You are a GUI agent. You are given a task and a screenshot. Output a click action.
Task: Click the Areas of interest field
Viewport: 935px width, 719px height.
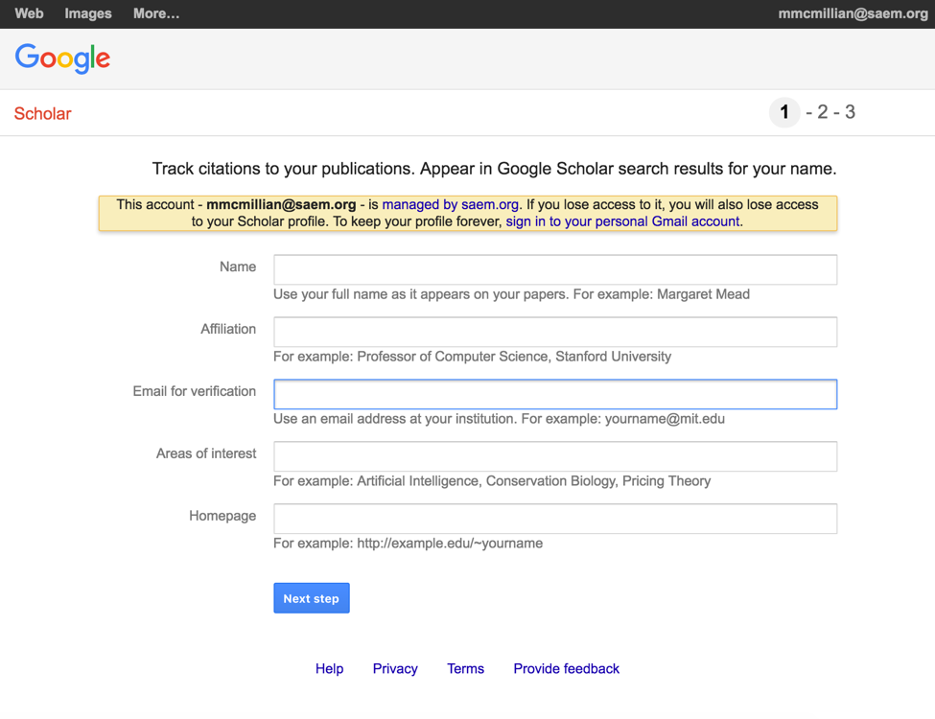[x=554, y=456]
